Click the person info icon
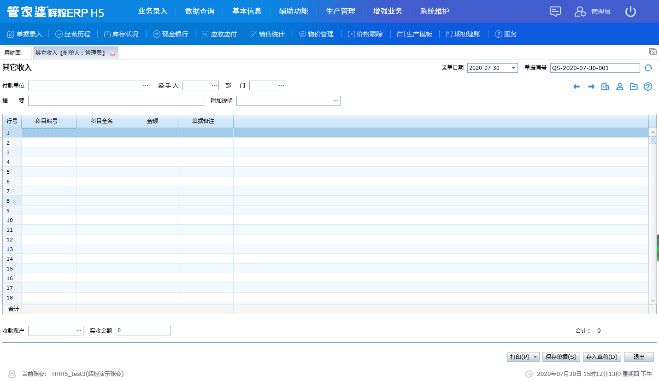 coord(620,87)
